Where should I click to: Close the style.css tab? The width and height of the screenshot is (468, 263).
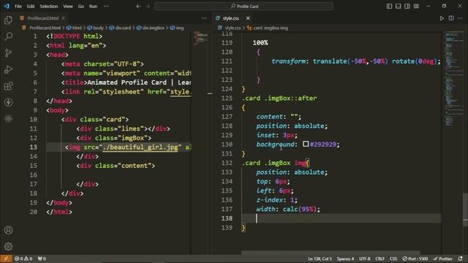(248, 18)
